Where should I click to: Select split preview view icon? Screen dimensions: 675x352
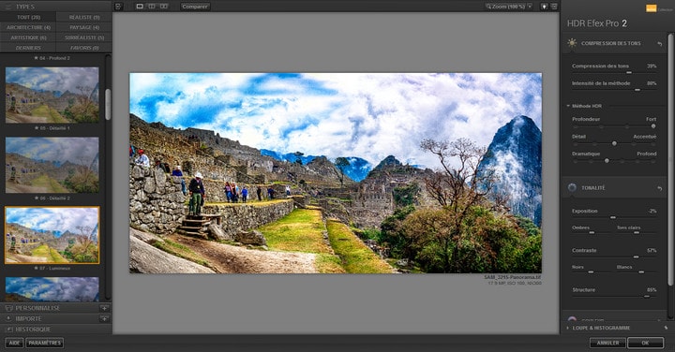coord(152,7)
